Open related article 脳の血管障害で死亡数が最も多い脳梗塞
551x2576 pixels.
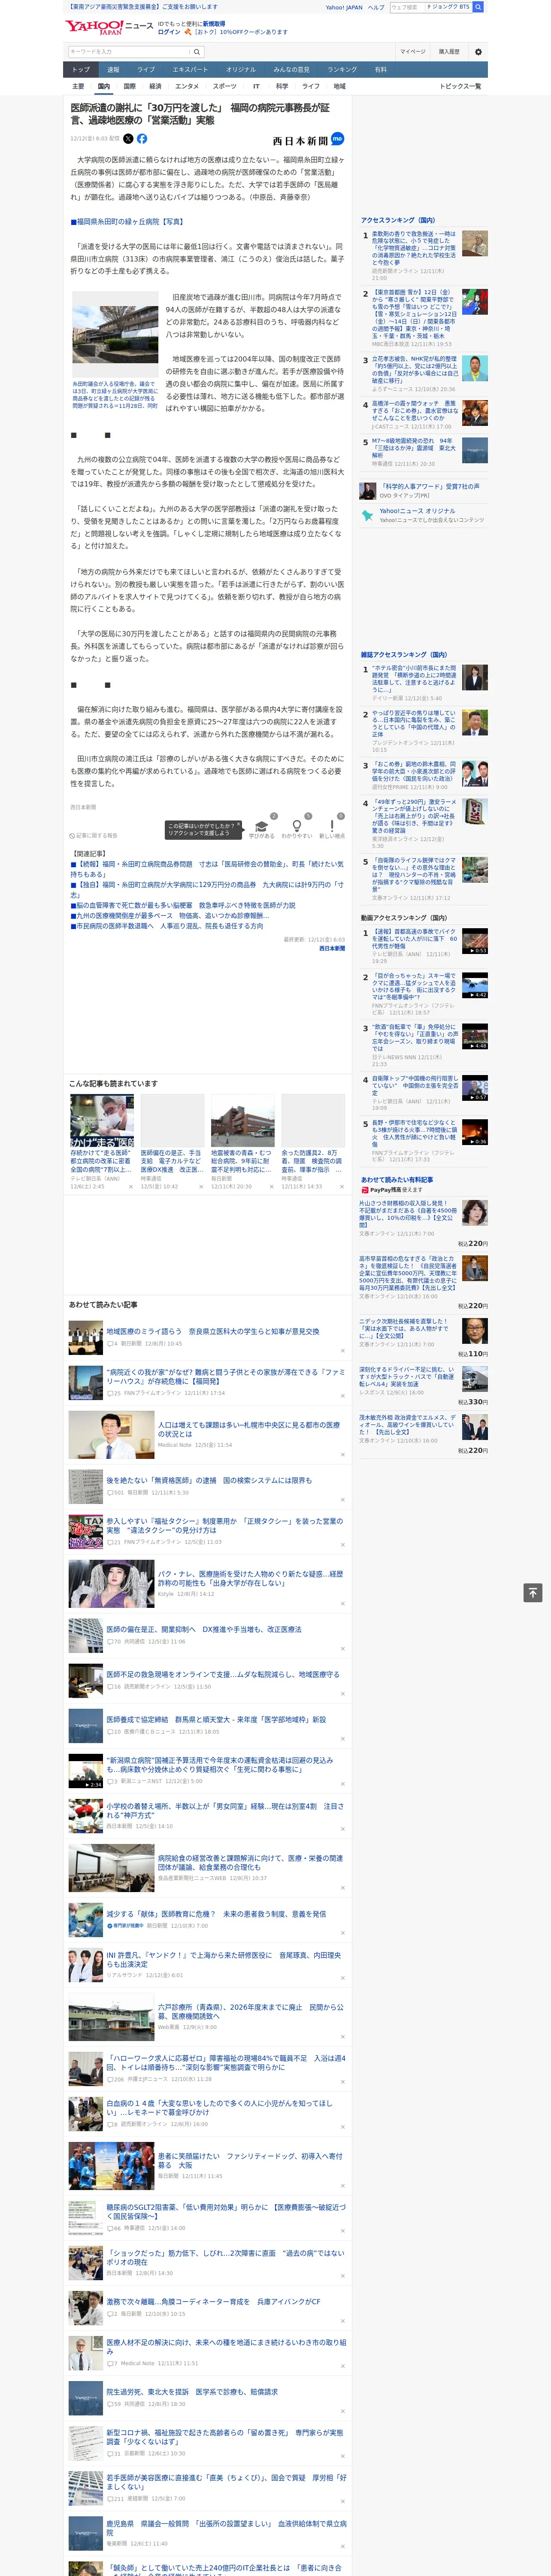183,905
